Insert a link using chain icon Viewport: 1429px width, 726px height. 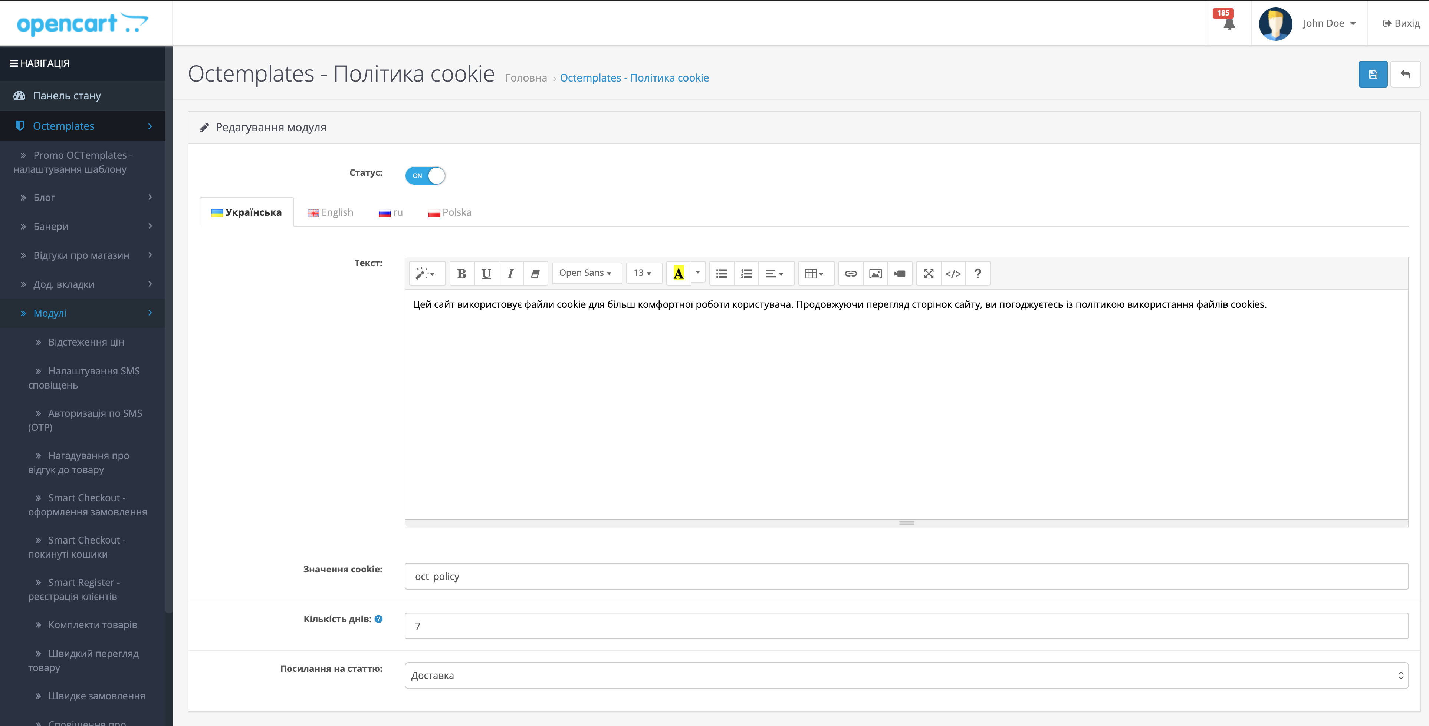click(850, 273)
